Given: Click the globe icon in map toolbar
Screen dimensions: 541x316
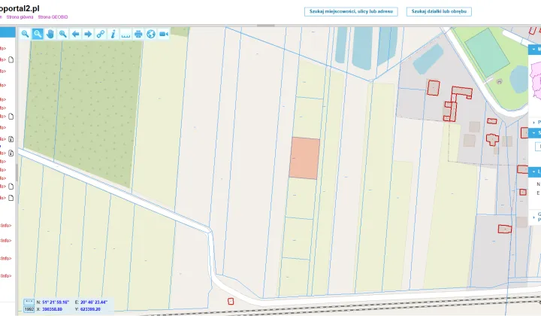Looking at the screenshot, I should coord(151,34).
